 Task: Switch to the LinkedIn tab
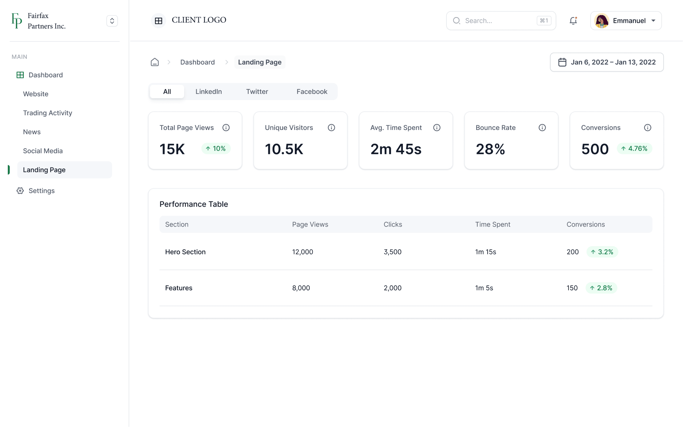209,92
